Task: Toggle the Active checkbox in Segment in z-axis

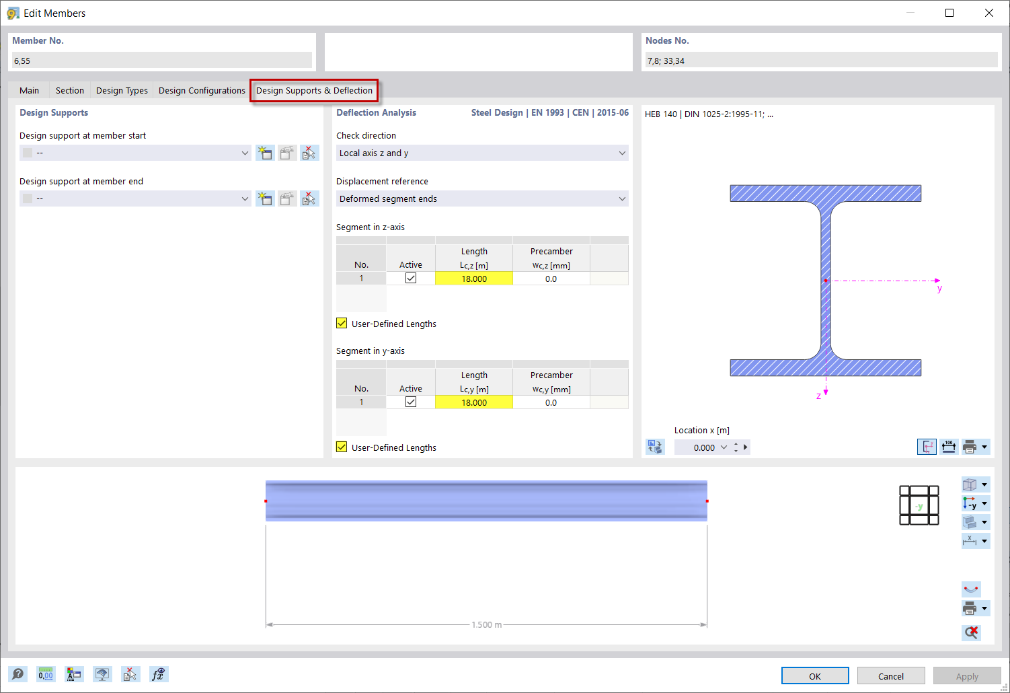Action: 410,278
